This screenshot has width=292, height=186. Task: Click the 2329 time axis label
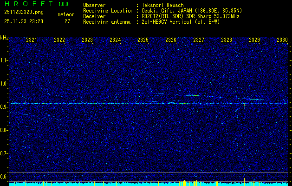254,40
